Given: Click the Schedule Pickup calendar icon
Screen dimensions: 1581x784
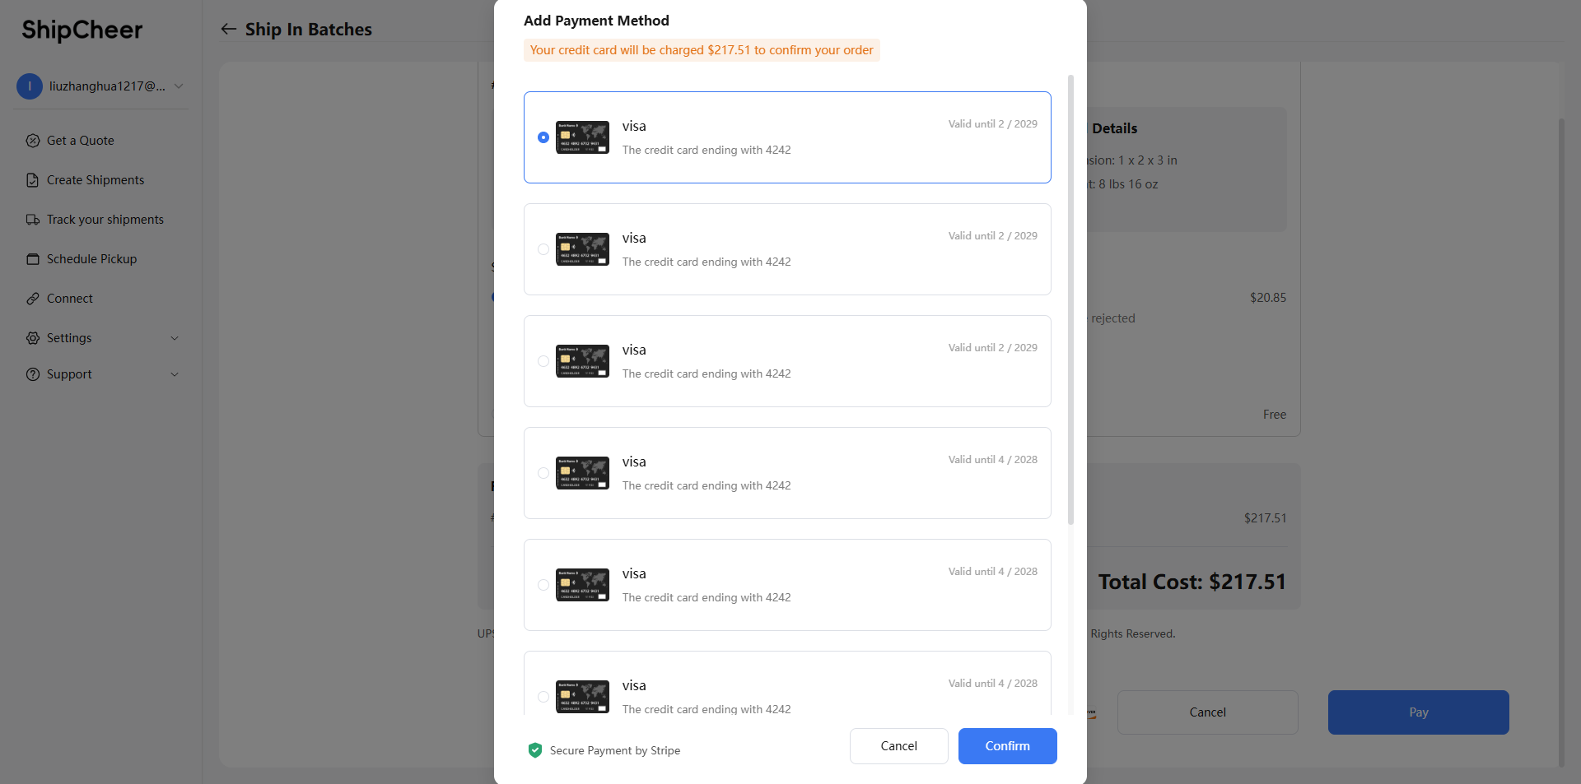Looking at the screenshot, I should click(x=33, y=259).
